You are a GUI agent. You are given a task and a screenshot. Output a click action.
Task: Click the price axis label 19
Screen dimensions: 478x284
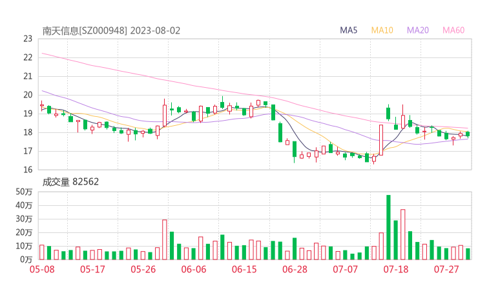(28, 114)
